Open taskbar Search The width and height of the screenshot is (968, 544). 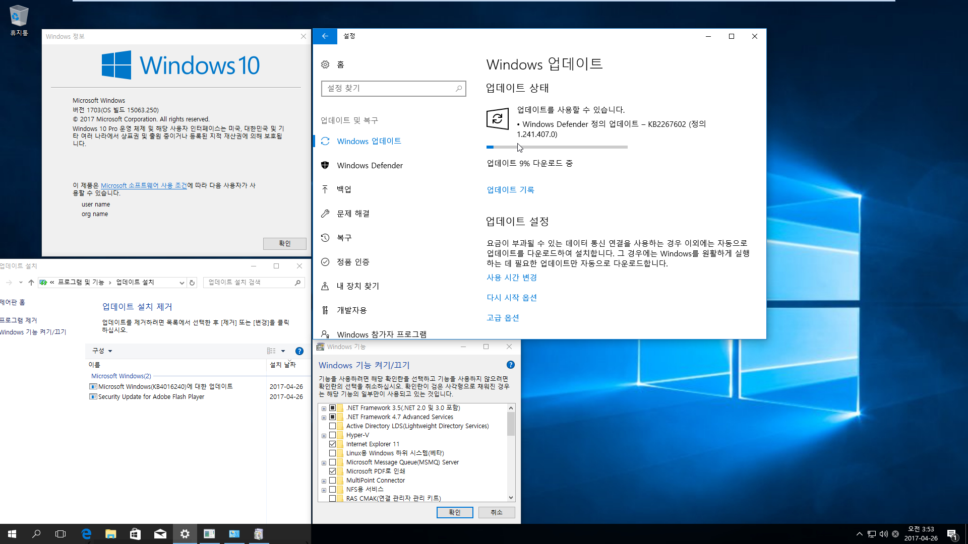36,534
